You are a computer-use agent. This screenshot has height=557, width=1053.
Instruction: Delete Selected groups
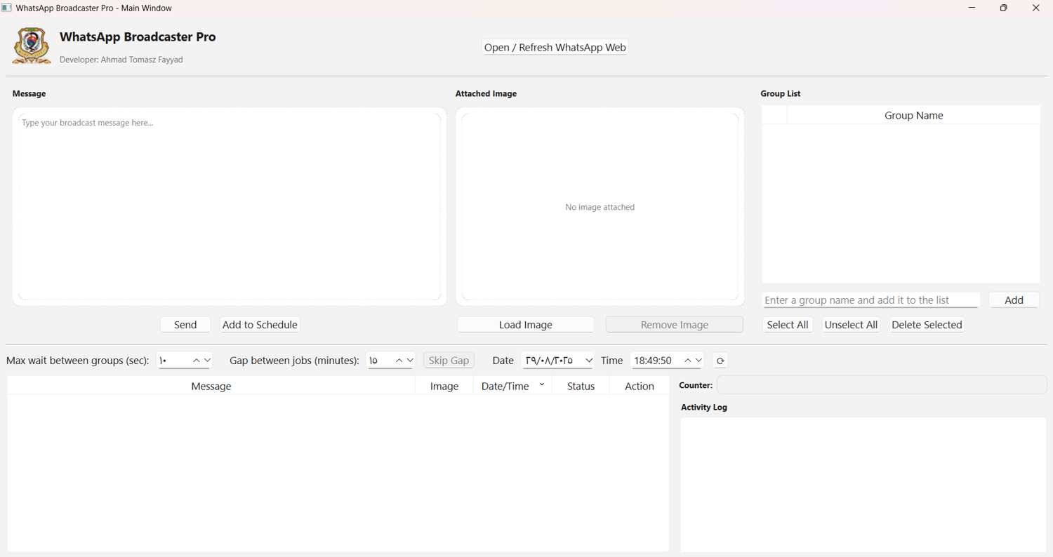pyautogui.click(x=927, y=325)
